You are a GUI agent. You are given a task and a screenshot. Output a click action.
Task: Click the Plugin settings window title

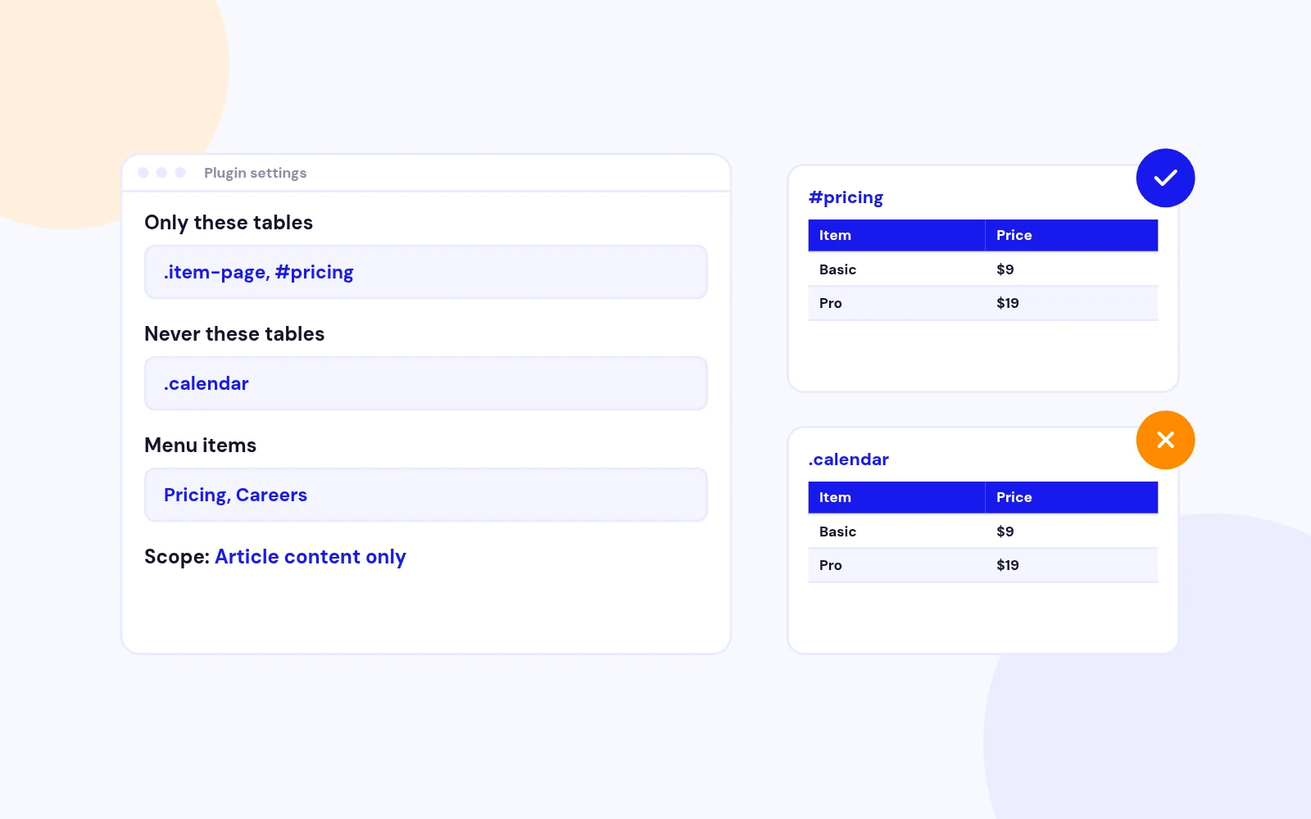click(x=255, y=173)
